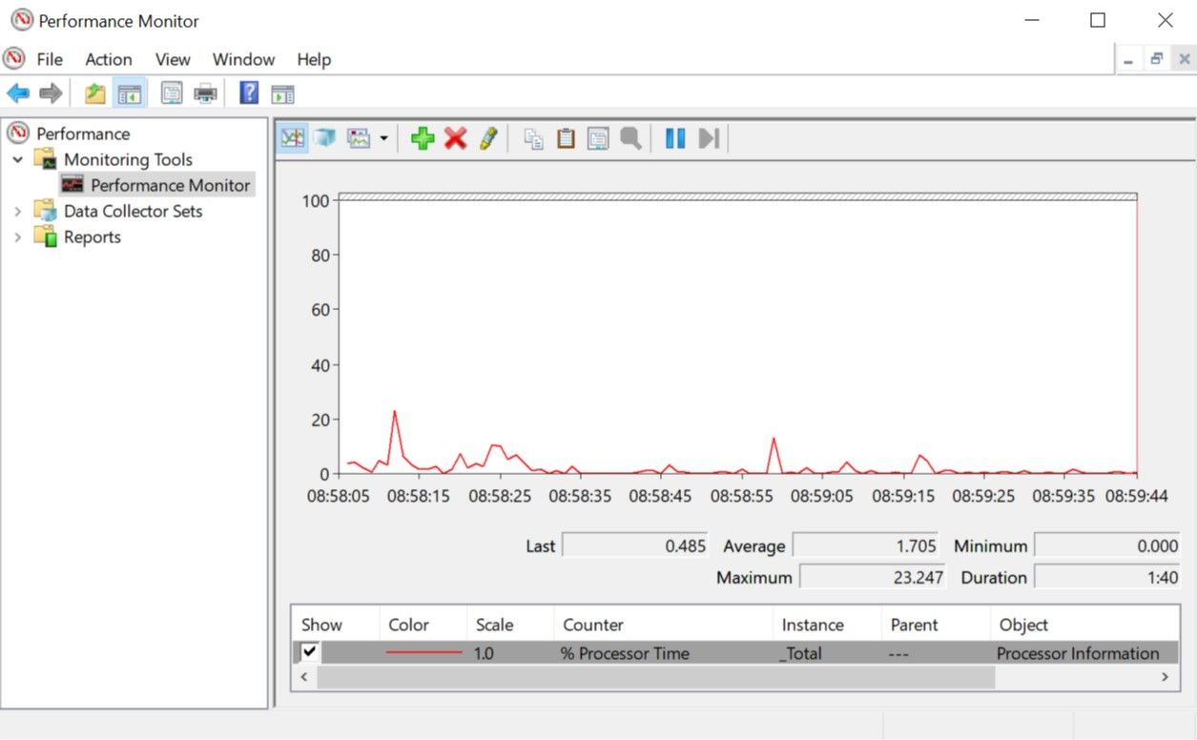Viewport: 1197px width, 740px height.
Task: Uncheck the Show checkbox for % Processor Time
Action: pos(310,653)
